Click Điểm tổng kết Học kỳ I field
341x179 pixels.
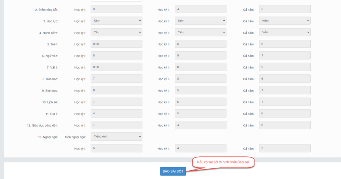click(116, 9)
